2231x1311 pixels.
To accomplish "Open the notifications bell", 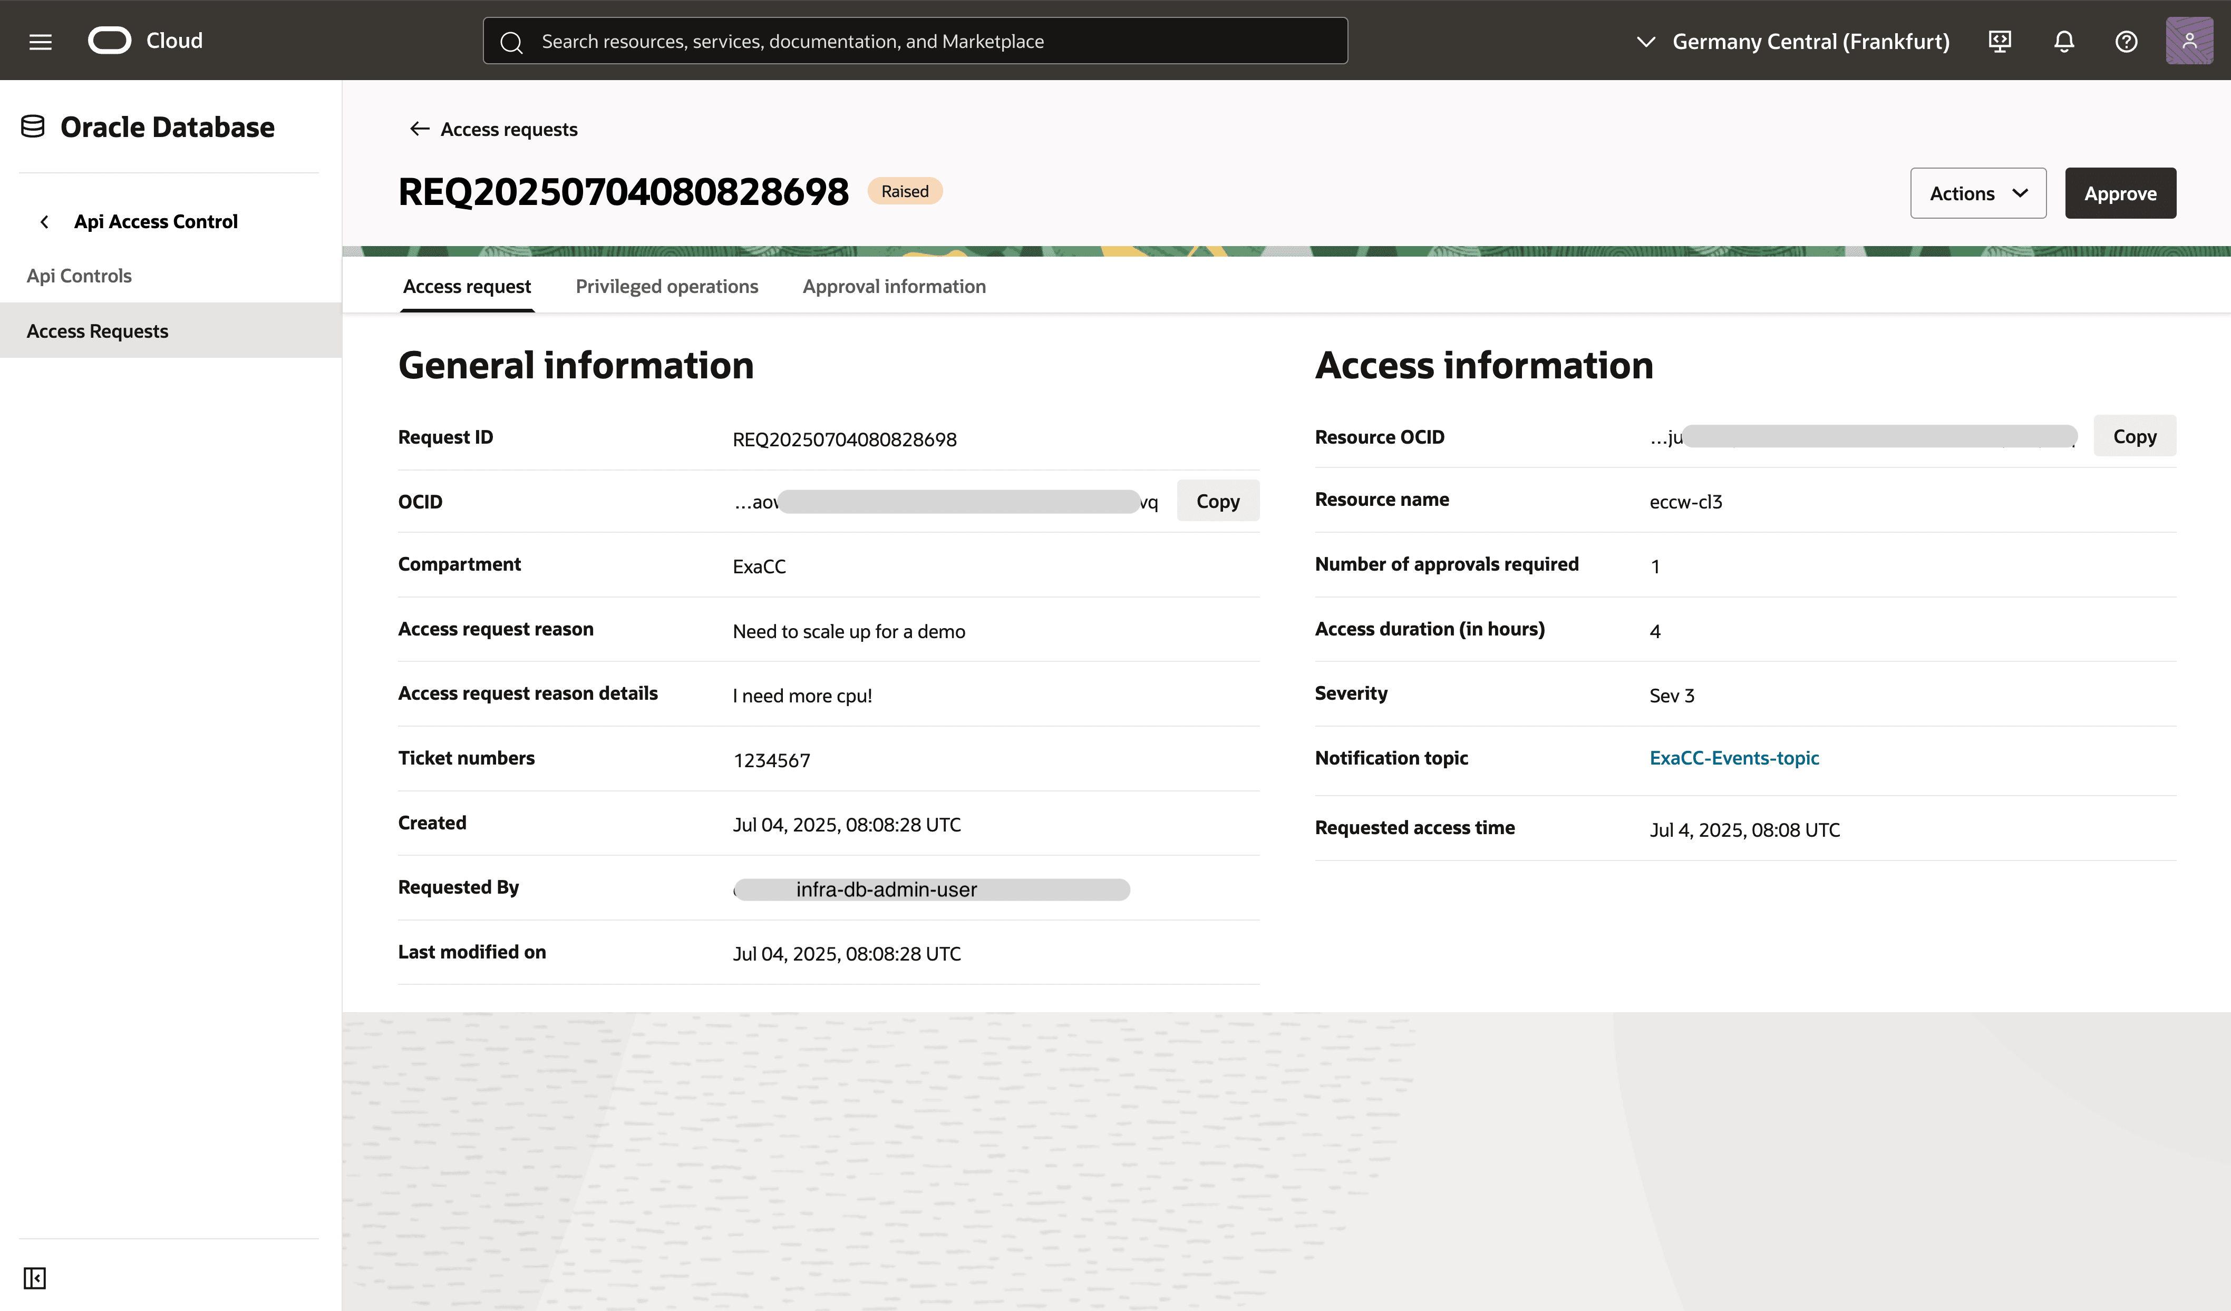I will (2063, 41).
